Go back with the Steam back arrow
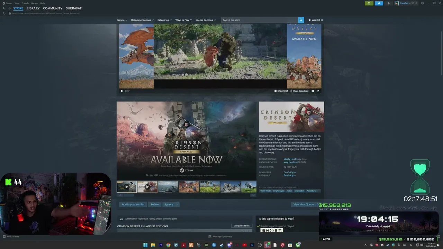This screenshot has height=249, width=443. [x=4, y=8]
